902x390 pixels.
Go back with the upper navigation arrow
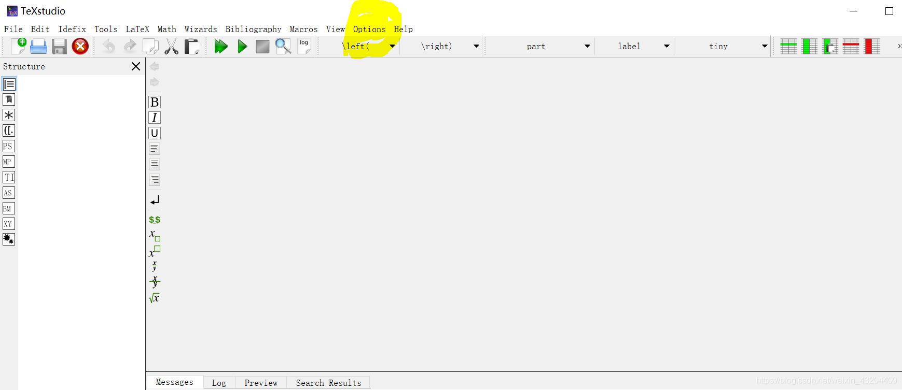(x=155, y=66)
